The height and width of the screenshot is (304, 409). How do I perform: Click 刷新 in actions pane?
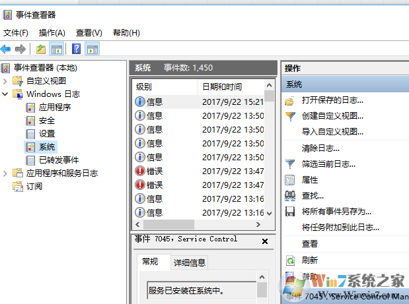coord(310,260)
